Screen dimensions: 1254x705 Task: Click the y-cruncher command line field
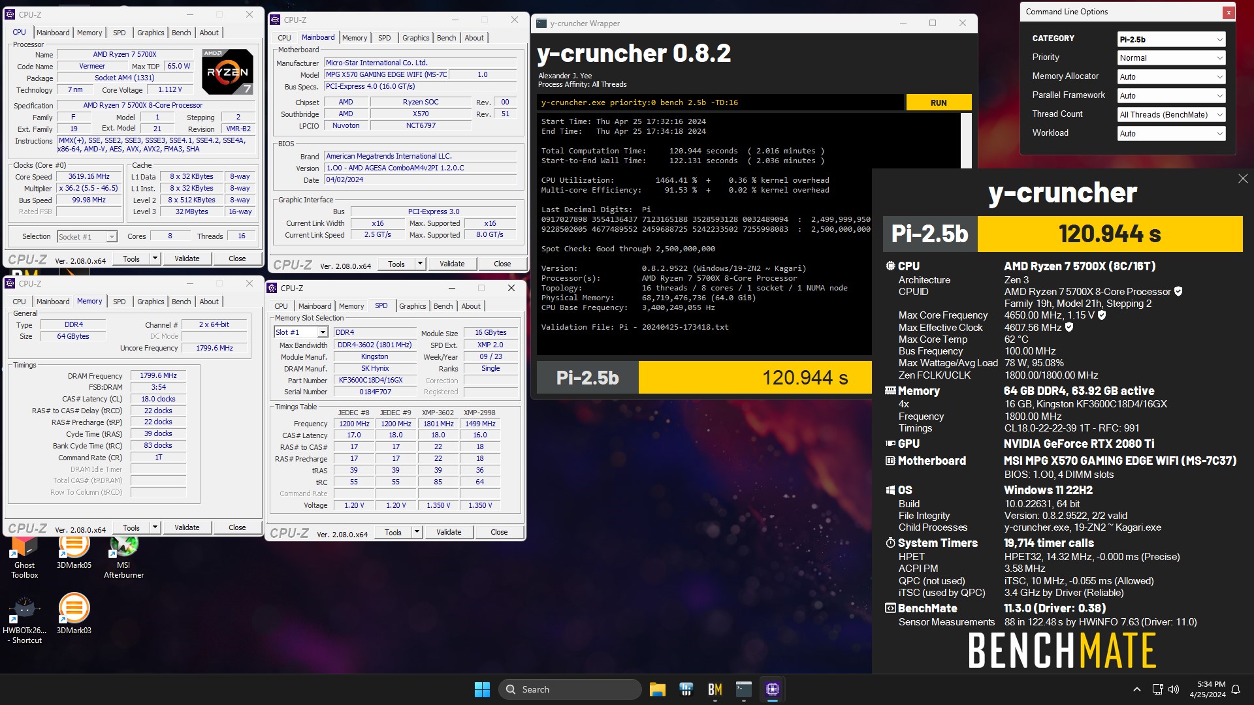click(720, 102)
